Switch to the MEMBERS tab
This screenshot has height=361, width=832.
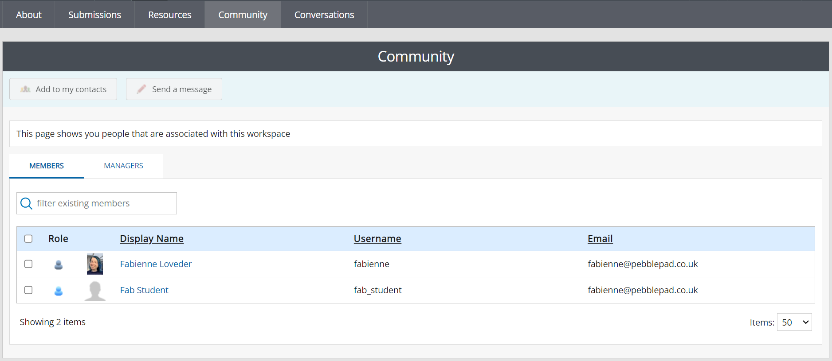47,166
